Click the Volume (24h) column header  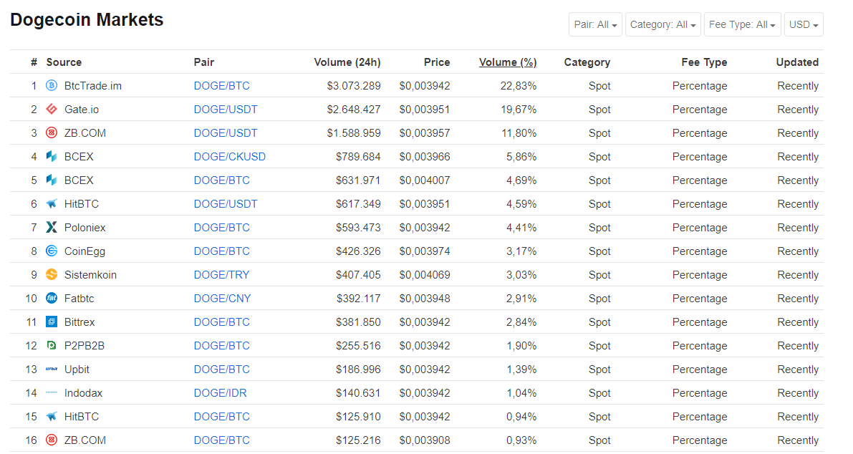(x=347, y=62)
